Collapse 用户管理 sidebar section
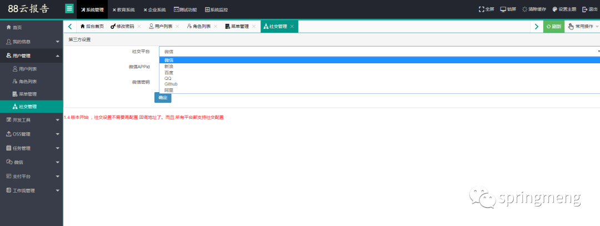This screenshot has width=600, height=226. point(31,56)
